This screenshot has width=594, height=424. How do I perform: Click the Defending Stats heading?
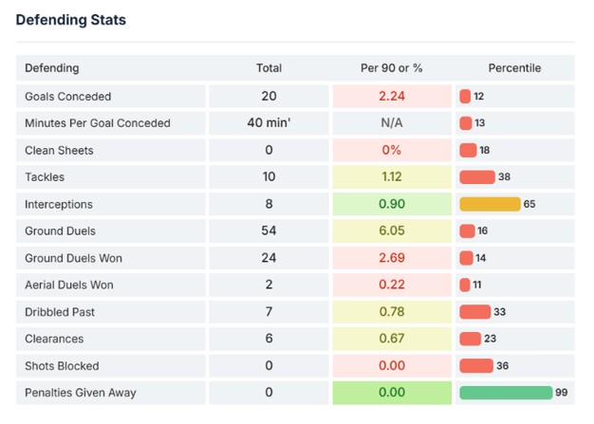(x=70, y=20)
